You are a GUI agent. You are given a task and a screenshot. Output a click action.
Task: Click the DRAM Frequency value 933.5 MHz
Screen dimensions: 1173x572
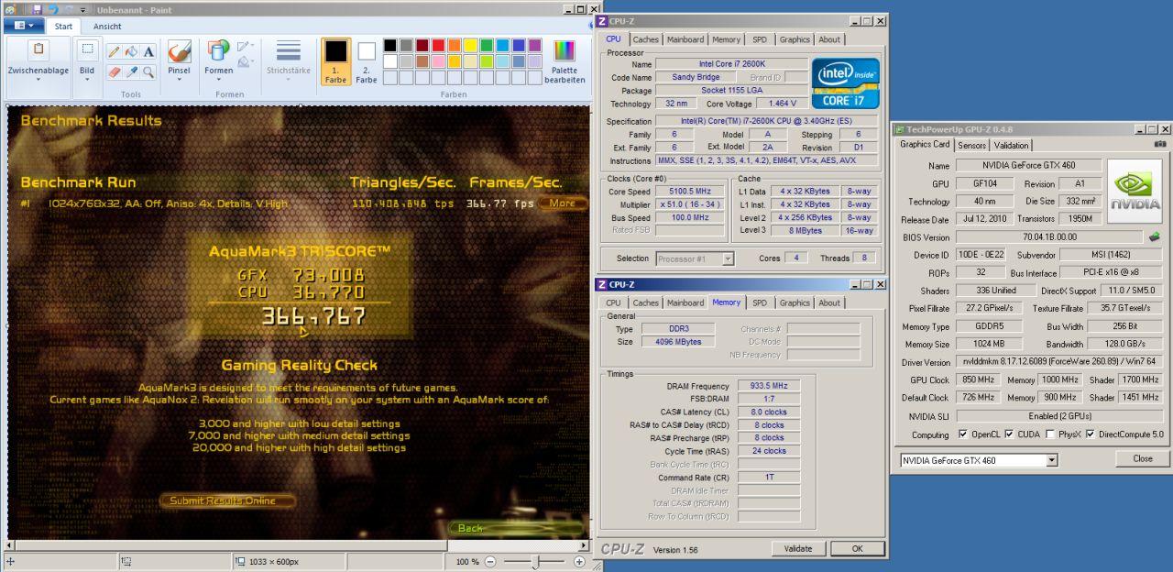tap(769, 386)
